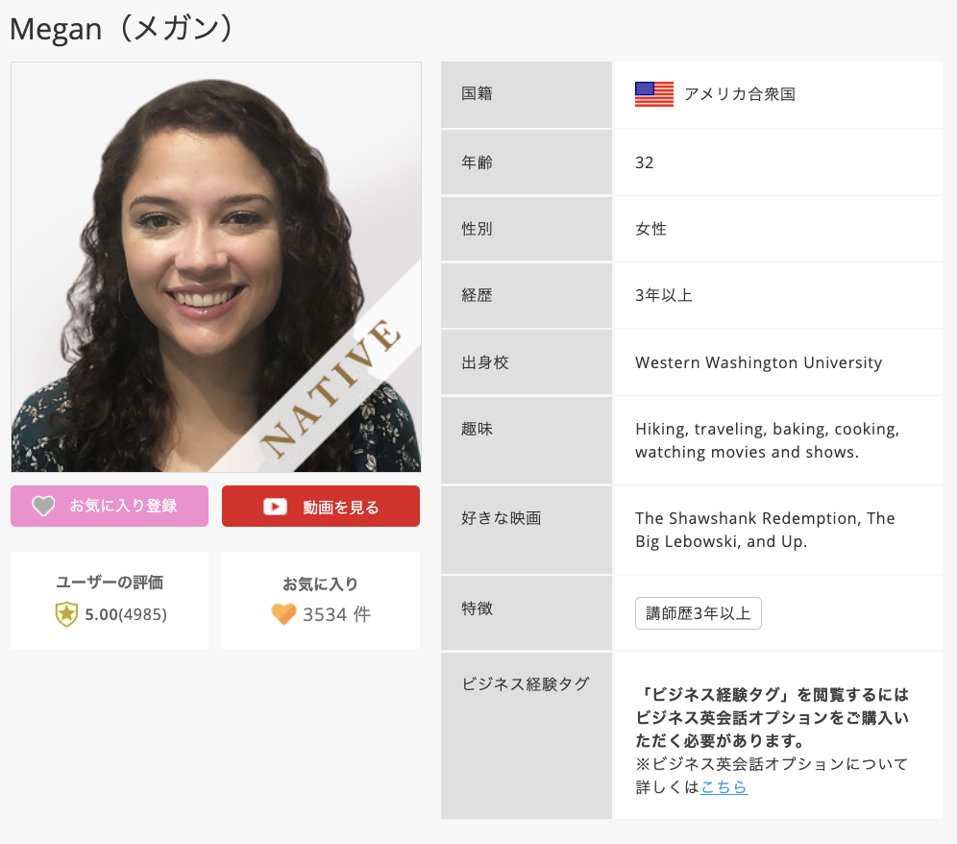The image size is (957, 844).
Task: Open the こちら link for business option
Action: point(724,787)
